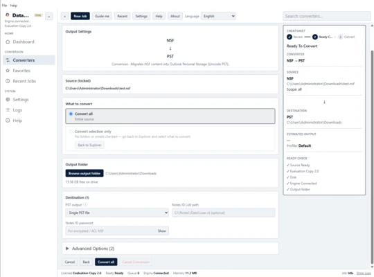Click the Guide me button
Image resolution: width=374 pixels, height=277 pixels.
point(102,16)
